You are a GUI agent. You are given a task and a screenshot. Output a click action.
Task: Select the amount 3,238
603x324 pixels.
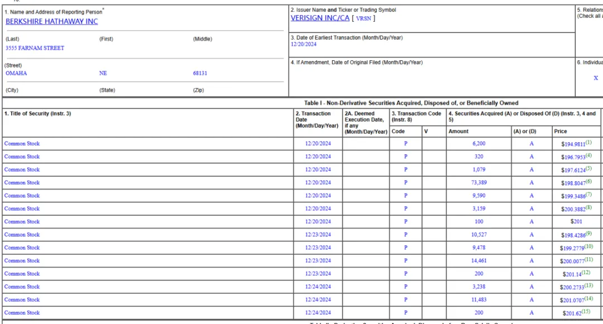pyautogui.click(x=479, y=287)
